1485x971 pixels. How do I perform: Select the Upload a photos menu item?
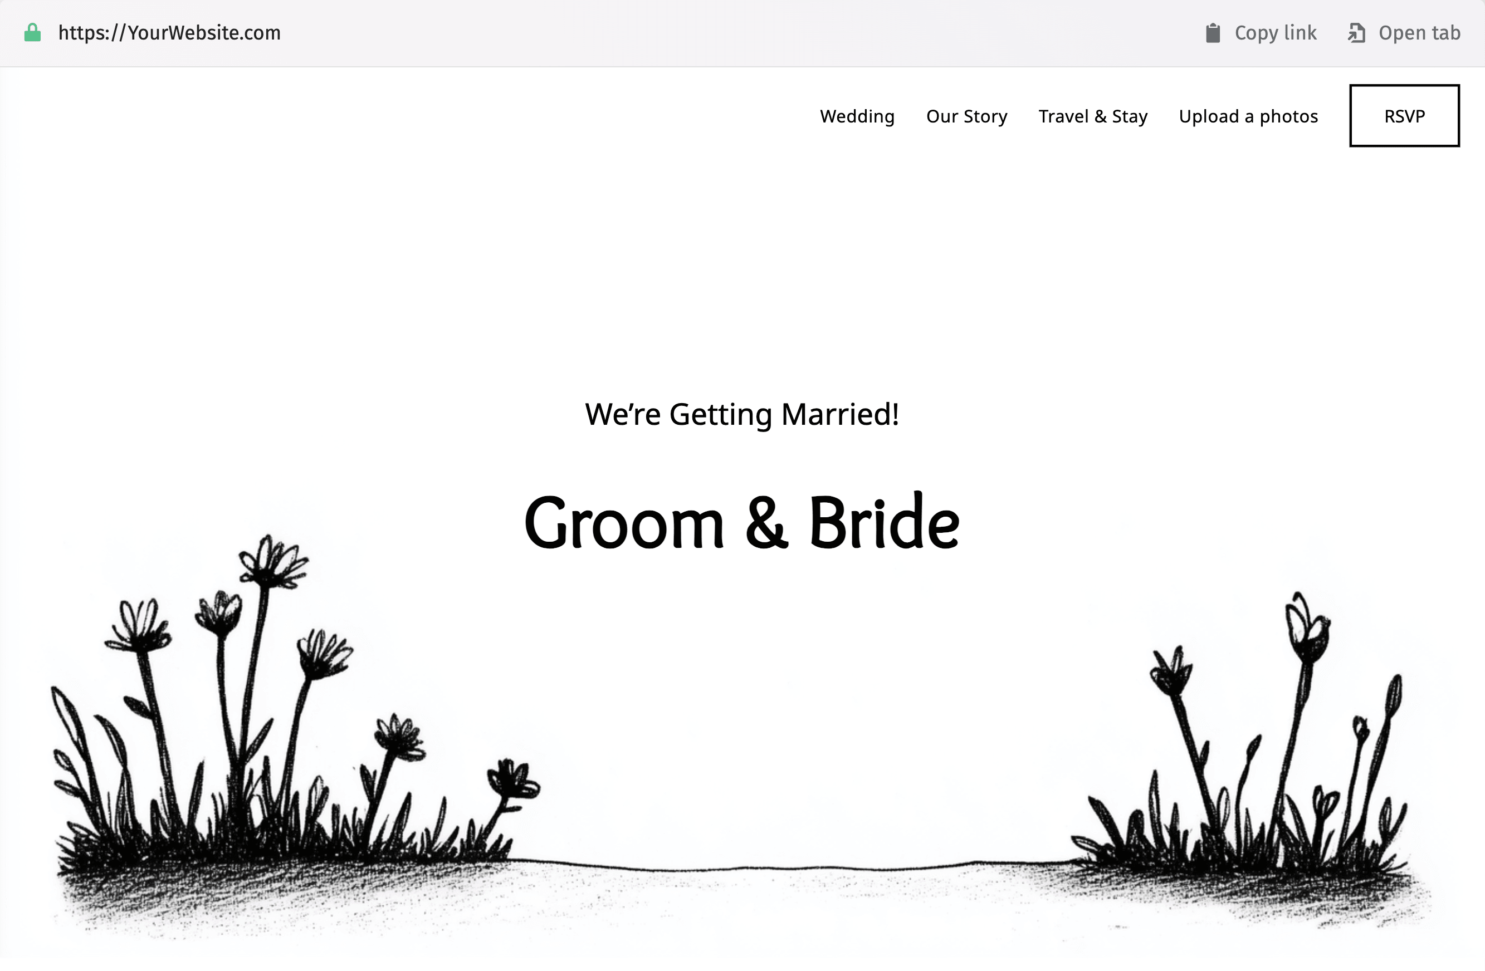1249,116
